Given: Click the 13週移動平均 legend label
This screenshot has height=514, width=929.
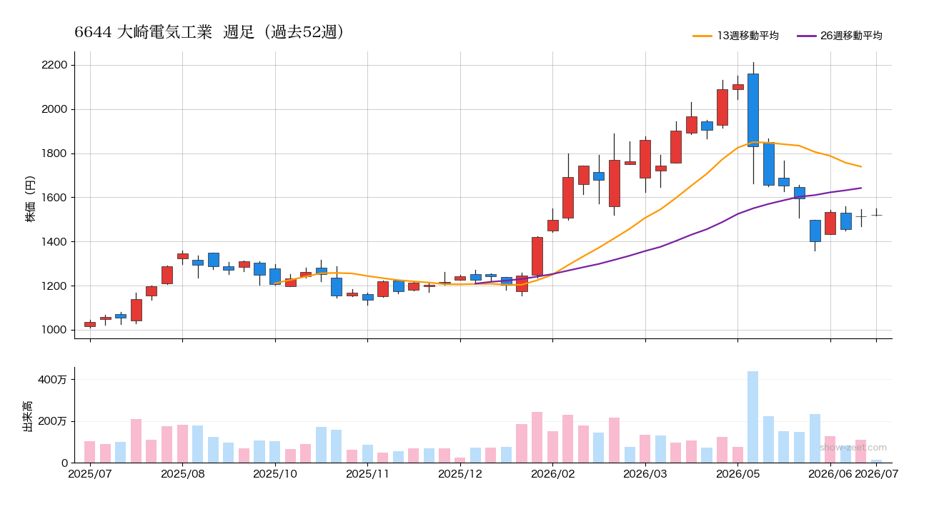Looking at the screenshot, I should point(747,36).
